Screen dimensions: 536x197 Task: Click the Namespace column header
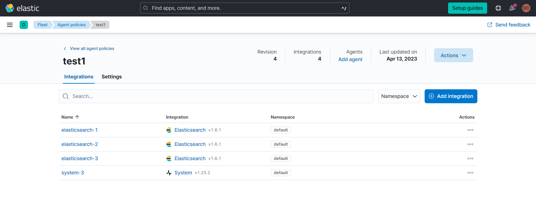[283, 117]
